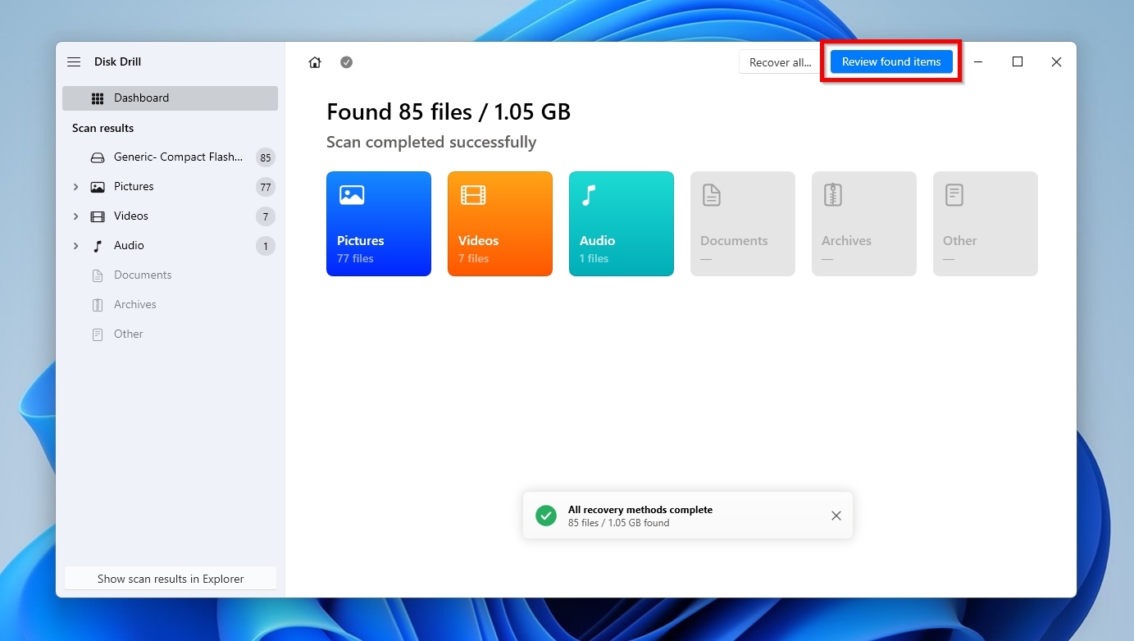Screen dimensions: 1134x641
Task: Click the 7 count badge for Videos
Action: pyautogui.click(x=265, y=216)
